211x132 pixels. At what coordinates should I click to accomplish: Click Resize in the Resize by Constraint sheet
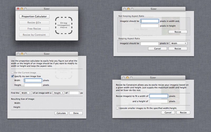[183, 113]
